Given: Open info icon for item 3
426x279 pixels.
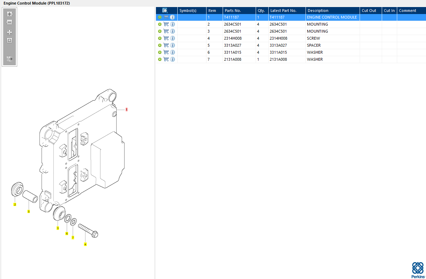Looking at the screenshot, I should pyautogui.click(x=172, y=31).
